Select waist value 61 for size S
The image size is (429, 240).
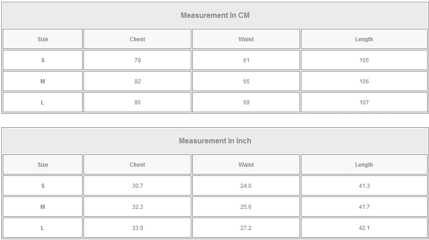point(246,60)
